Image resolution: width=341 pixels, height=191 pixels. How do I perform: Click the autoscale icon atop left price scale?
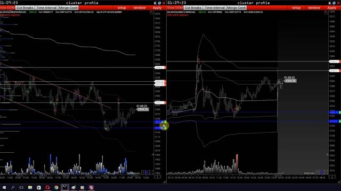(x=151, y=13)
